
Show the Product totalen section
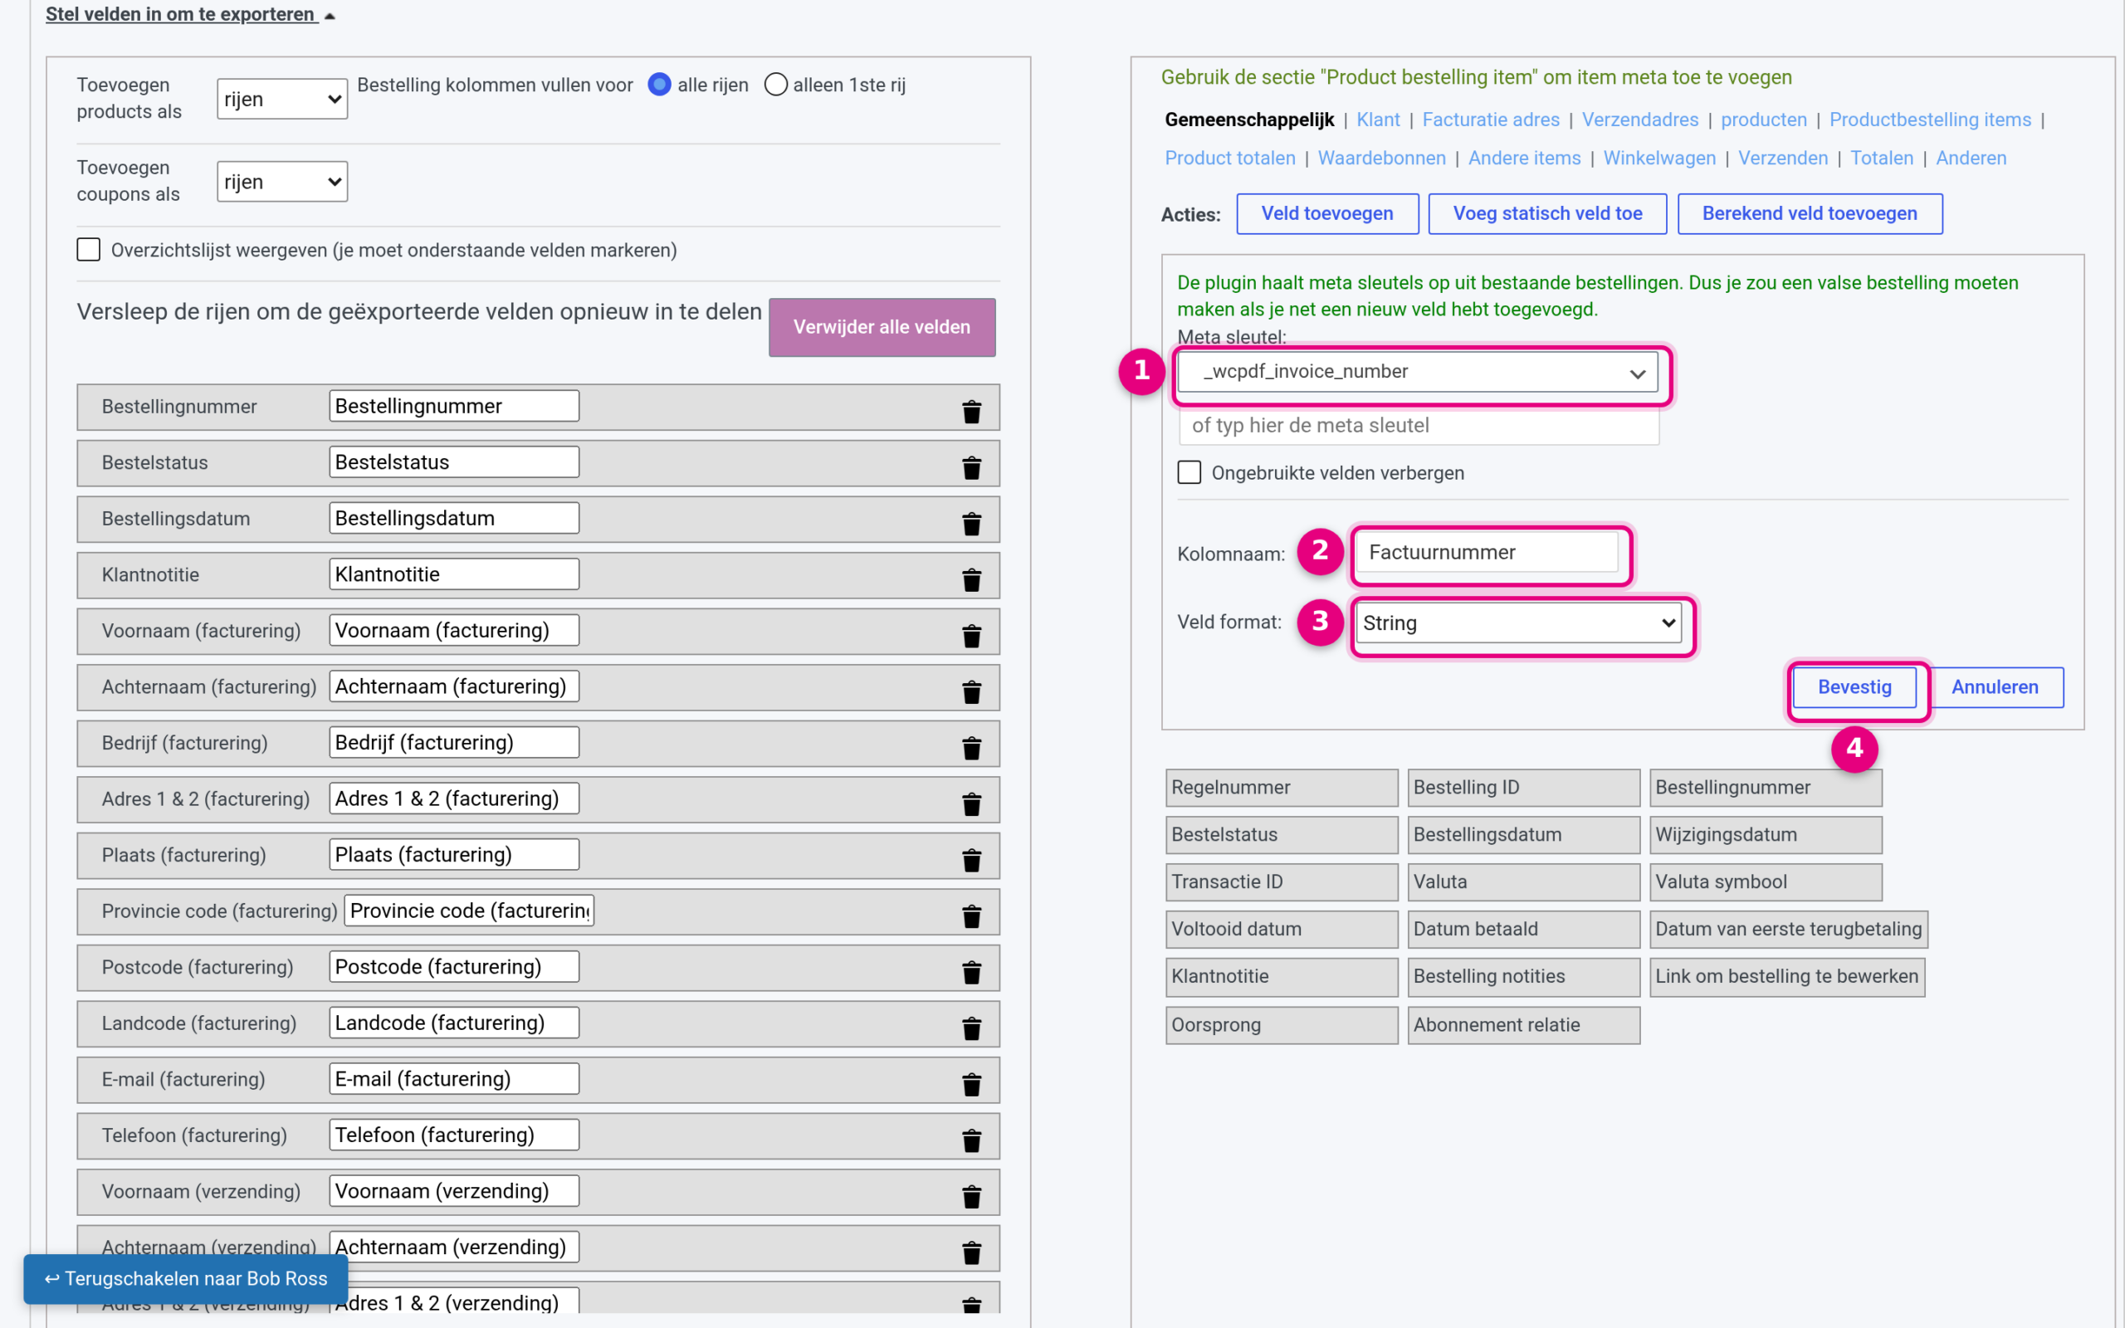pyautogui.click(x=1229, y=158)
